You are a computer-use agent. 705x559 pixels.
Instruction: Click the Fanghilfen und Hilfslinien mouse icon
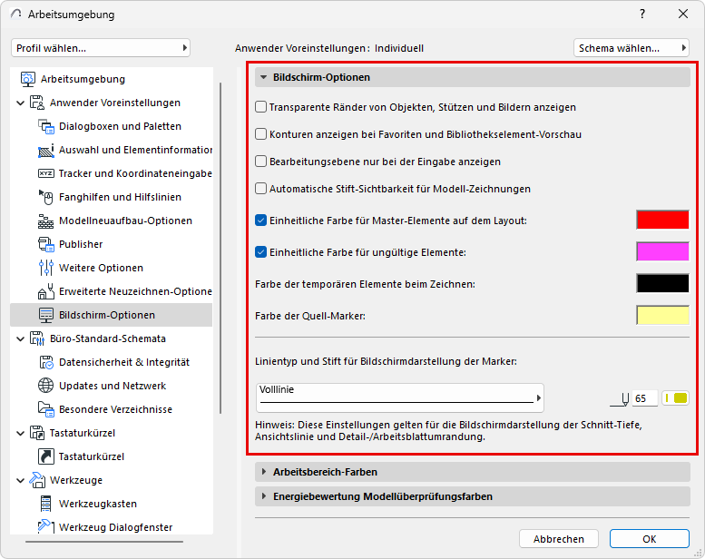pyautogui.click(x=46, y=197)
